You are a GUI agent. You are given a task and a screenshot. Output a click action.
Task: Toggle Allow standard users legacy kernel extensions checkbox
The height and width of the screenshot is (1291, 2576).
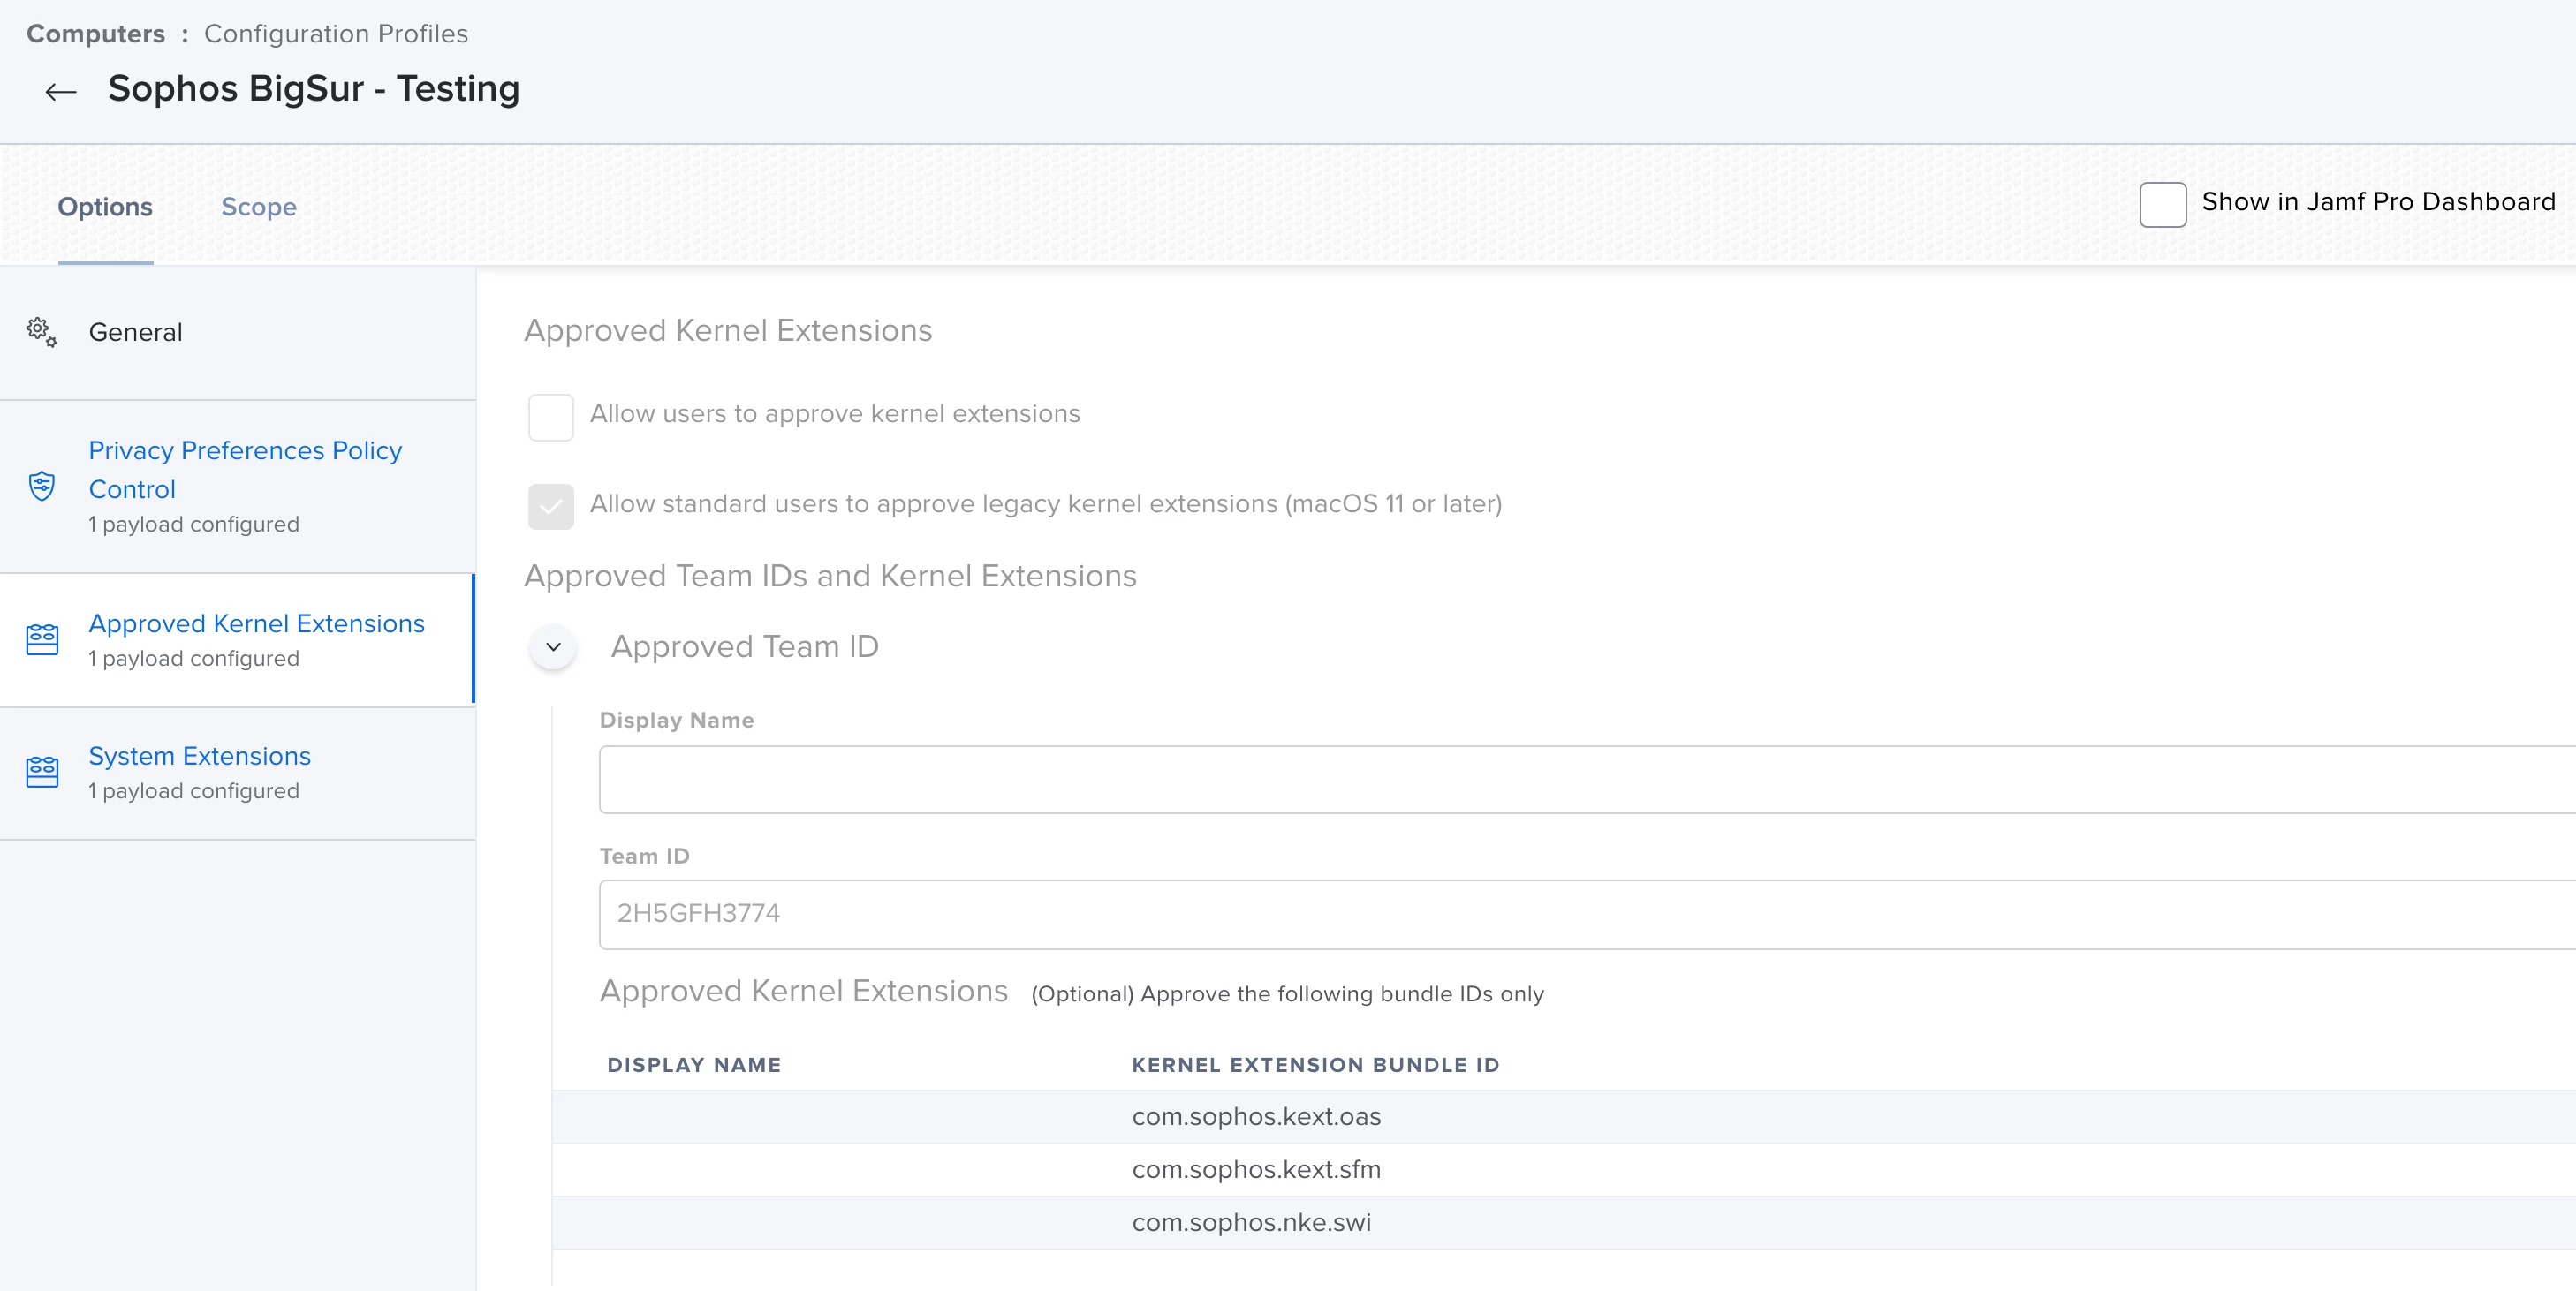tap(551, 507)
